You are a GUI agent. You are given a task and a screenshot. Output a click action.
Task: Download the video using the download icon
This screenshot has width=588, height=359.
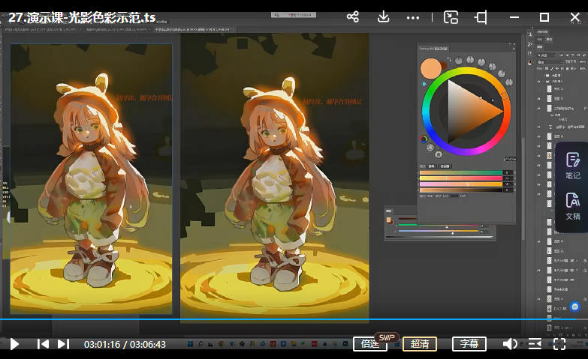[383, 17]
